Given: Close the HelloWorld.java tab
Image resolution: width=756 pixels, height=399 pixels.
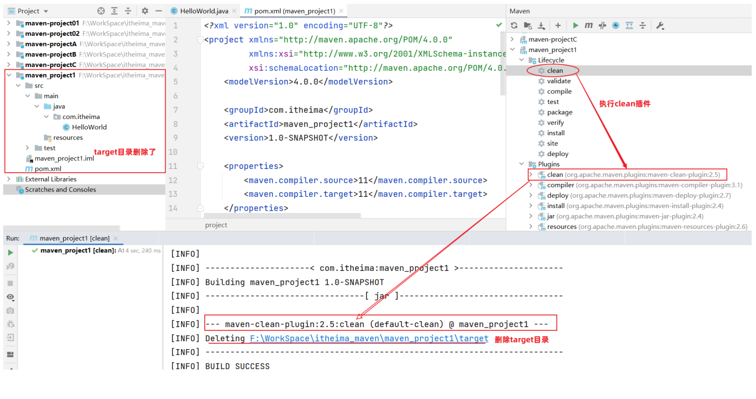Looking at the screenshot, I should tap(234, 11).
